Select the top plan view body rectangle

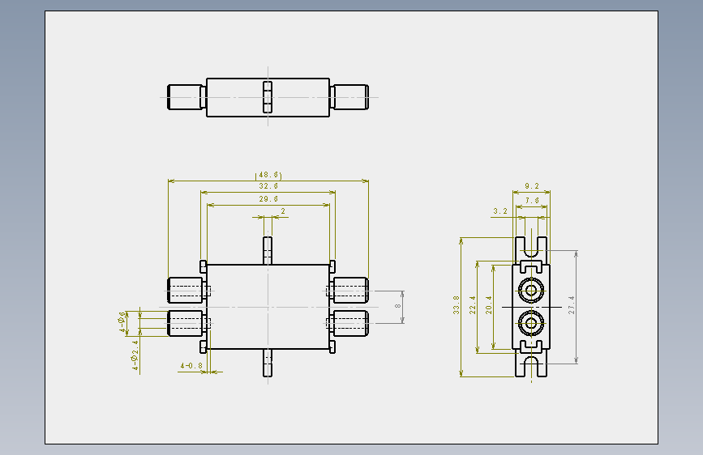tap(268, 98)
